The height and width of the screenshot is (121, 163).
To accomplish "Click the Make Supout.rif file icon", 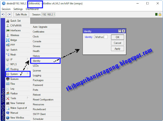I will coord(8,108).
